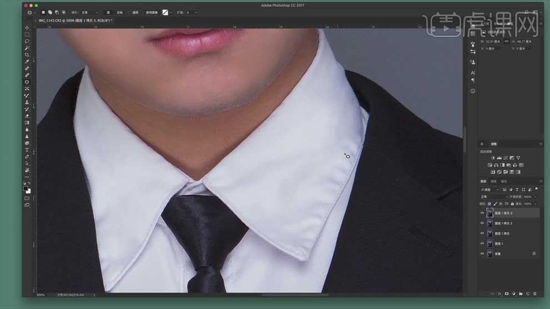550x309 pixels.
Task: Click the zoom percentage field in status bar
Action: point(41,295)
